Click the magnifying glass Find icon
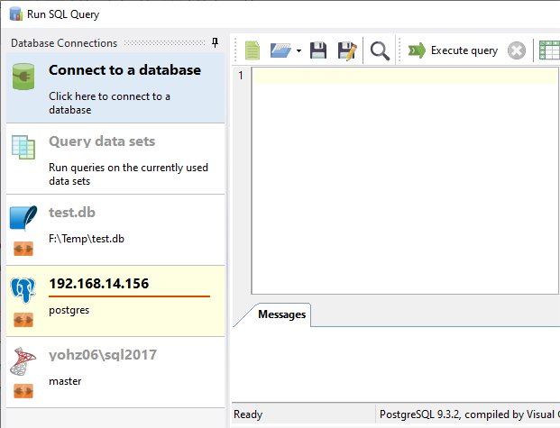This screenshot has width=560, height=428. coord(380,51)
